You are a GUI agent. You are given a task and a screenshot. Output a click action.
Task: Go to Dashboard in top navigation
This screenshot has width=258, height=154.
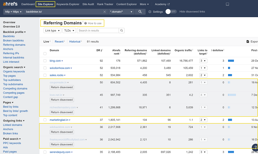pos(28,4)
